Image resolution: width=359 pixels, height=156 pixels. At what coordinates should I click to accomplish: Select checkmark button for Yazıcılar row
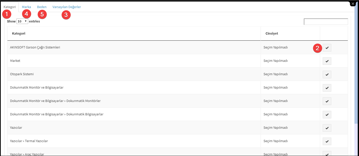pyautogui.click(x=327, y=128)
